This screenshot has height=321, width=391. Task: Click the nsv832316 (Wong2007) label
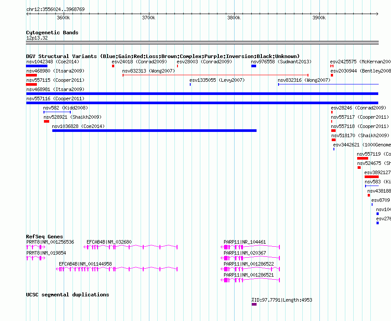click(304, 80)
